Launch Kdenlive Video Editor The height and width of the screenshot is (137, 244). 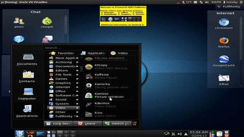click(108, 105)
